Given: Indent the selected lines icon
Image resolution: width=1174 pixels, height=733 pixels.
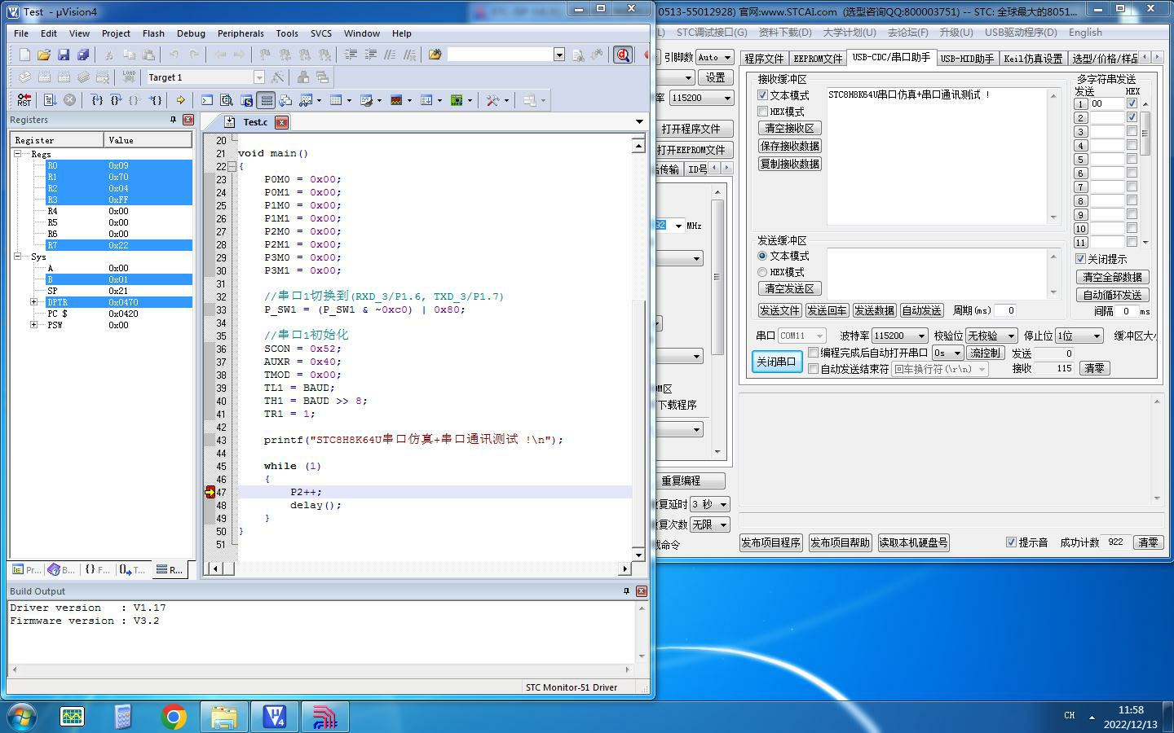Looking at the screenshot, I should pos(351,55).
